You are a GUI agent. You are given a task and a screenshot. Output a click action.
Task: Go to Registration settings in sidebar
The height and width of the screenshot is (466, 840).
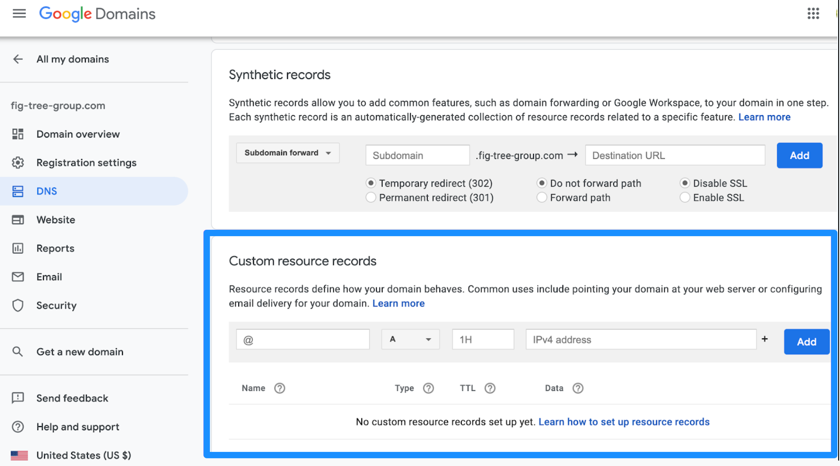pyautogui.click(x=86, y=163)
